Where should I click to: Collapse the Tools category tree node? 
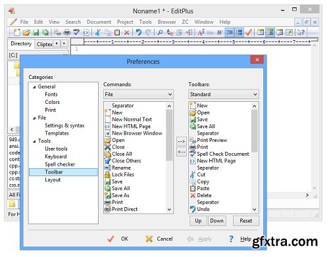tap(34, 141)
